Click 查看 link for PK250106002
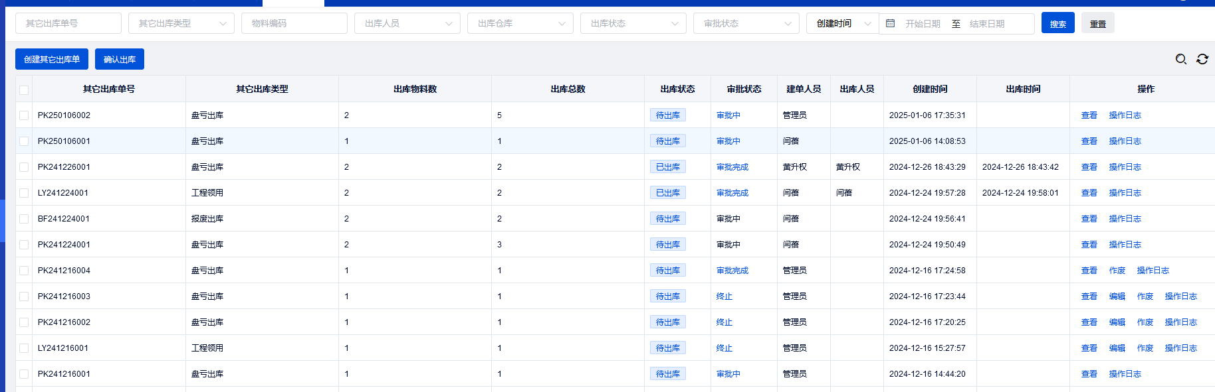This screenshot has width=1215, height=392. (1089, 115)
